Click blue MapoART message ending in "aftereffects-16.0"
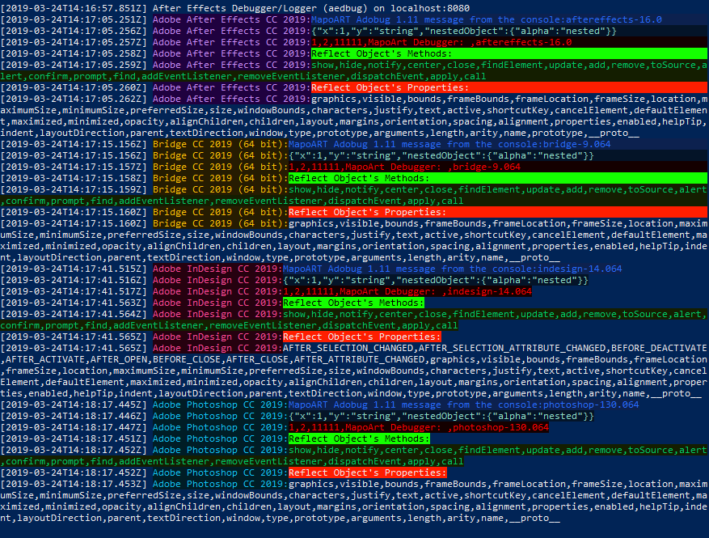This screenshot has height=538, width=709. coord(486,19)
